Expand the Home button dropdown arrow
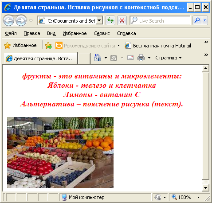The image size is (212, 203). tap(106, 58)
